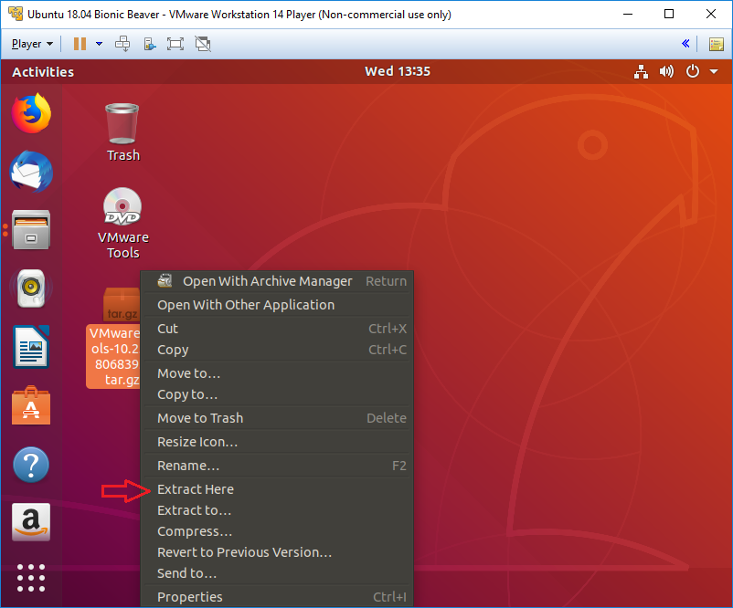Launch Rhythmbox speaker icon in dock
This screenshot has height=608, width=733.
click(x=31, y=288)
